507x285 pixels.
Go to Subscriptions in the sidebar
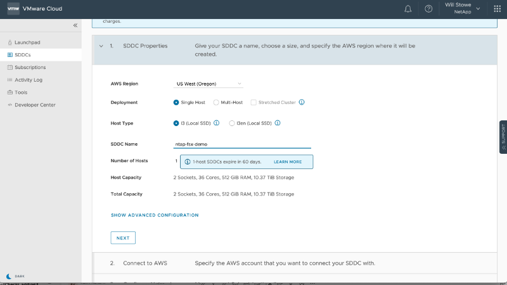click(30, 67)
